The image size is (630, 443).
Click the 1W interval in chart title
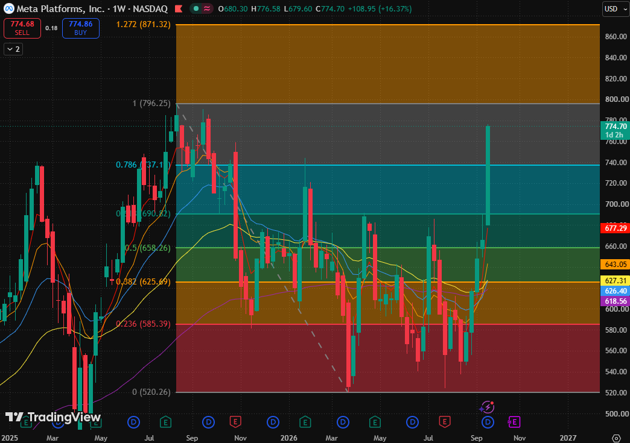click(119, 9)
